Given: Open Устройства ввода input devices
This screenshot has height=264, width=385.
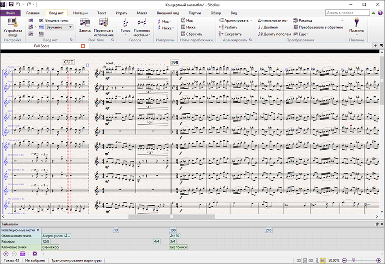Looking at the screenshot, I should (13, 27).
